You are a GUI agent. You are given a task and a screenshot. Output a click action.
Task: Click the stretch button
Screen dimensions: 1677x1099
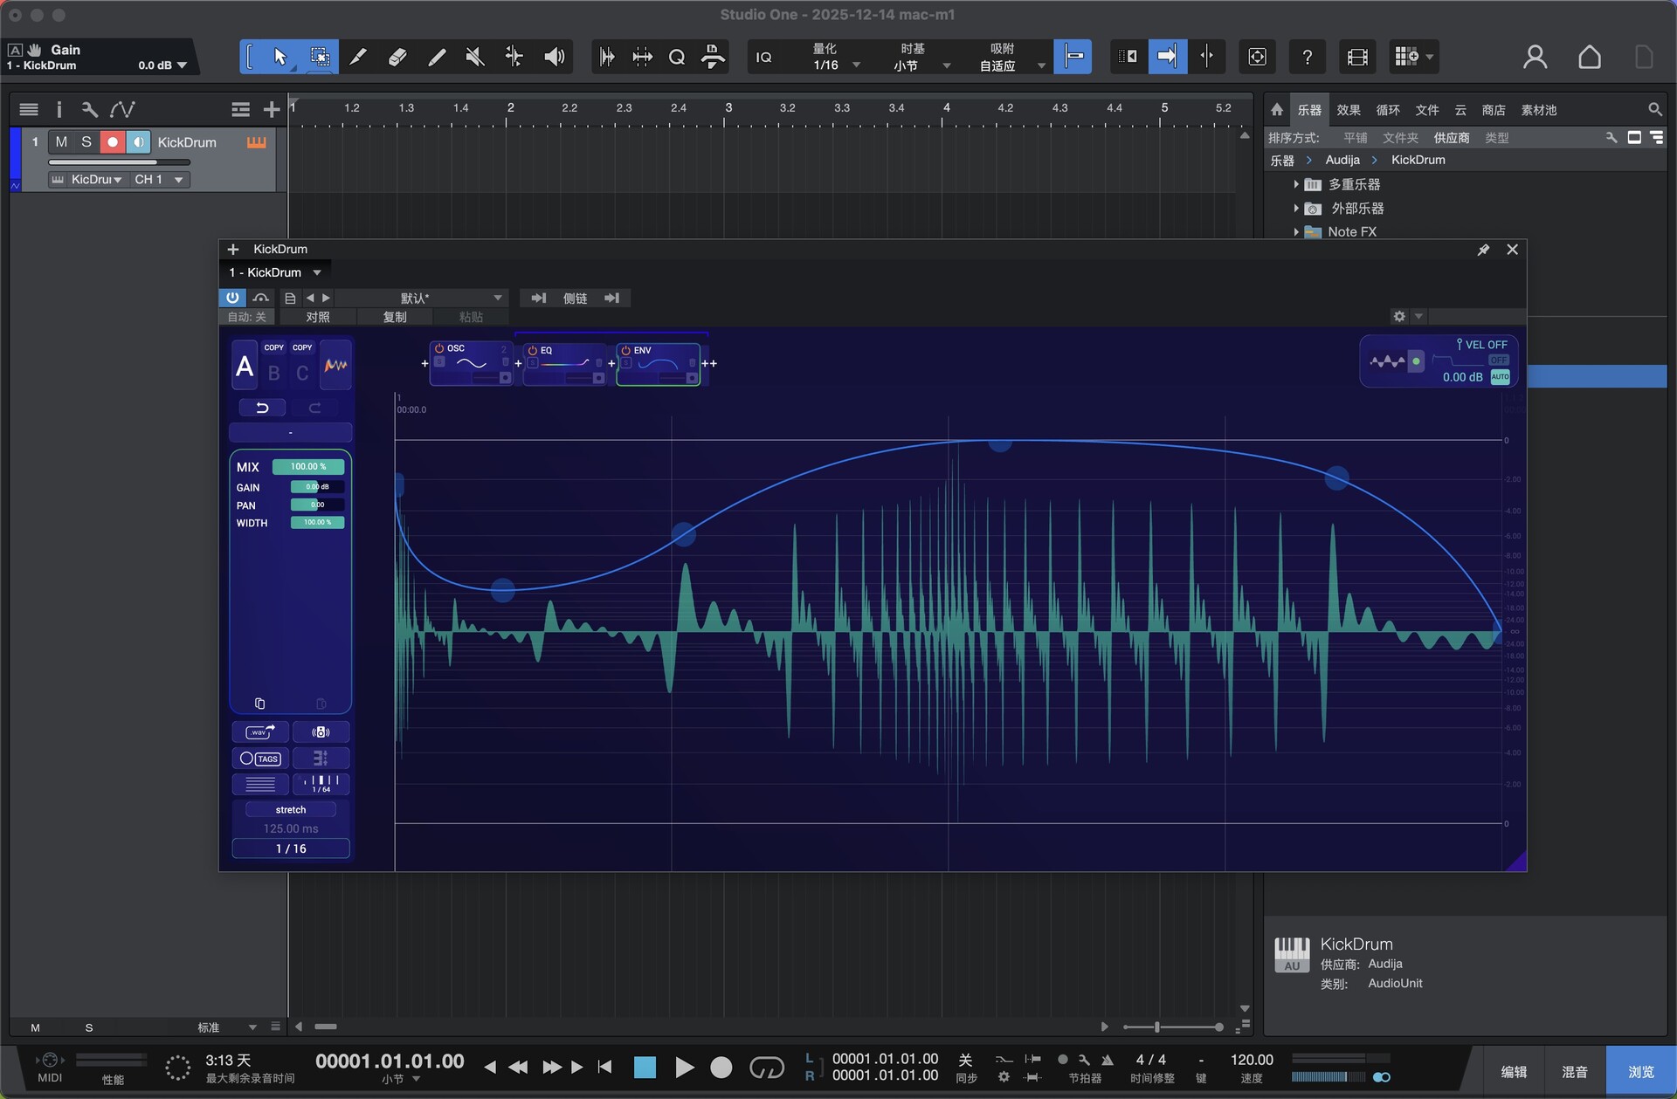click(x=290, y=810)
